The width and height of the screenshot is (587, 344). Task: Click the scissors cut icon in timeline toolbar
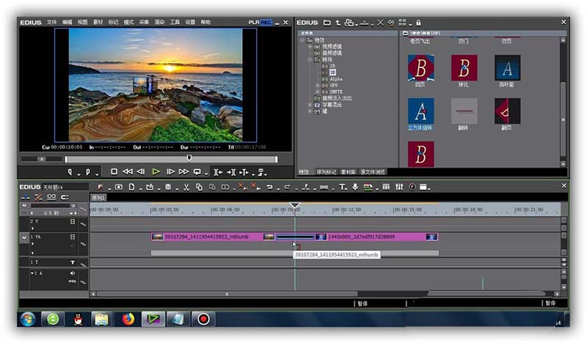click(186, 187)
